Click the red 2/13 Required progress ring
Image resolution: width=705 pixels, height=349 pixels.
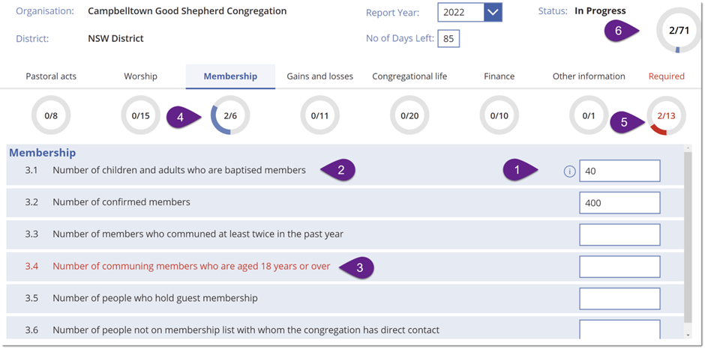[666, 115]
